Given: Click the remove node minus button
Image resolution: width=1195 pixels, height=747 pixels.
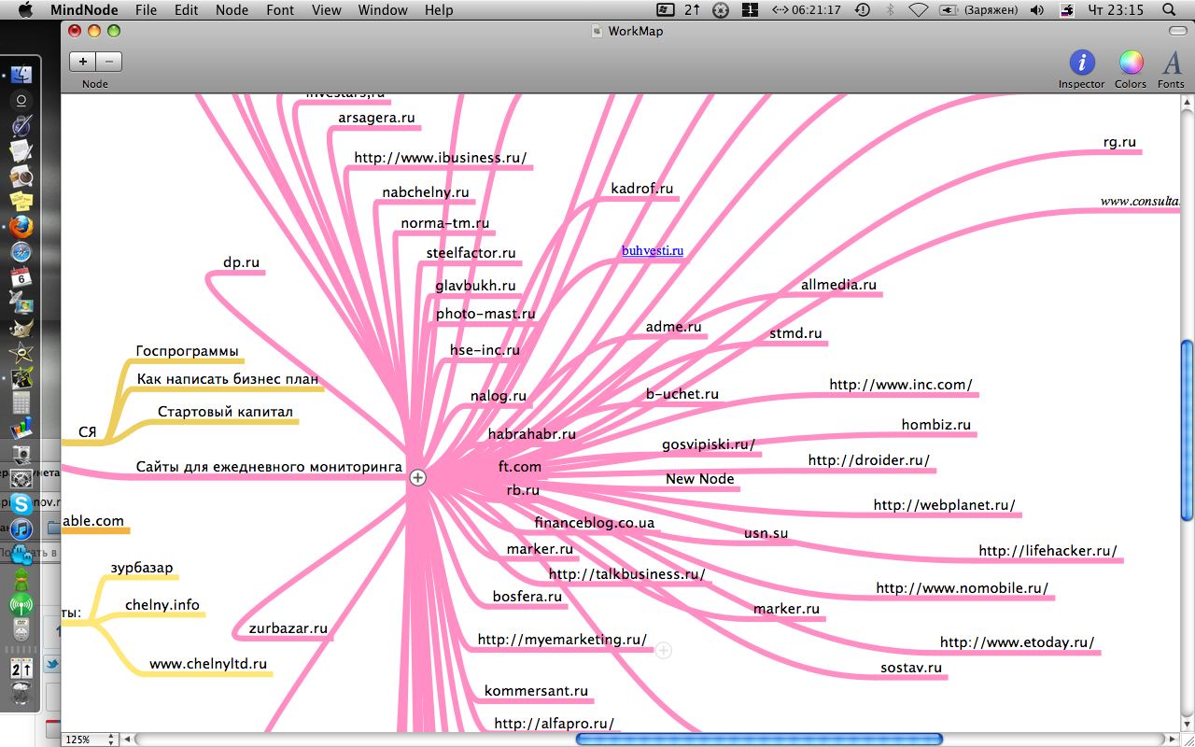Looking at the screenshot, I should [x=109, y=62].
